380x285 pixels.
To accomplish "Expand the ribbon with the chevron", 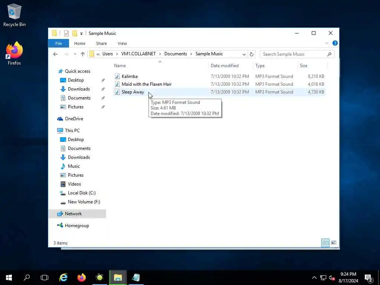I will pos(327,43).
